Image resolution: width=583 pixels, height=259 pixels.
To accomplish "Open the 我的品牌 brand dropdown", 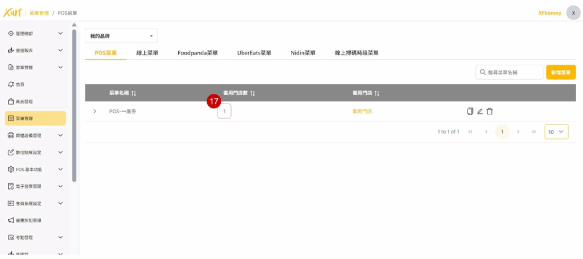I will point(121,36).
